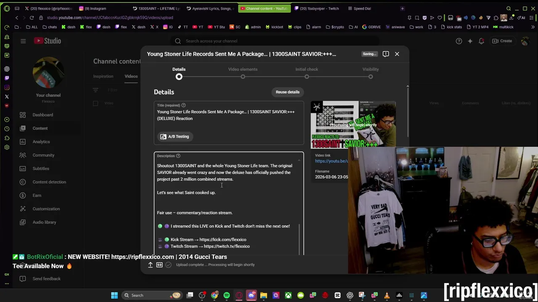This screenshot has height=302, width=538.
Task: Open Content detection in sidebar
Action: tap(48, 182)
